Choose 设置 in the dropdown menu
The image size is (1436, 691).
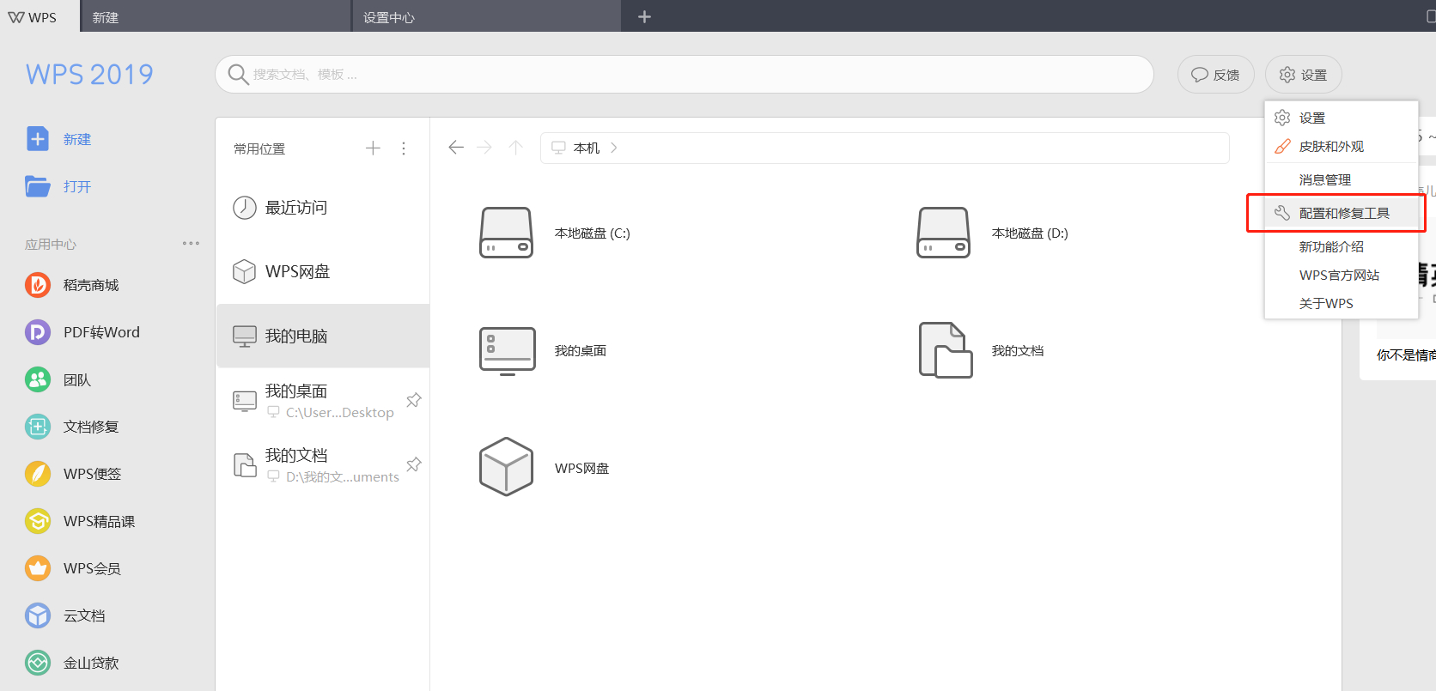pyautogui.click(x=1341, y=118)
